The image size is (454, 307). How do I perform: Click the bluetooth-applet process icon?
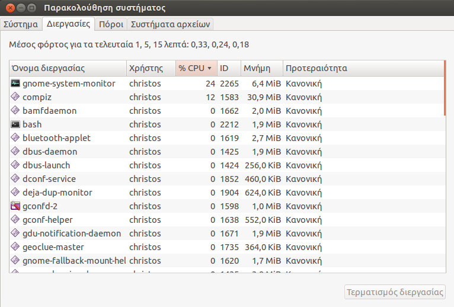pos(15,138)
